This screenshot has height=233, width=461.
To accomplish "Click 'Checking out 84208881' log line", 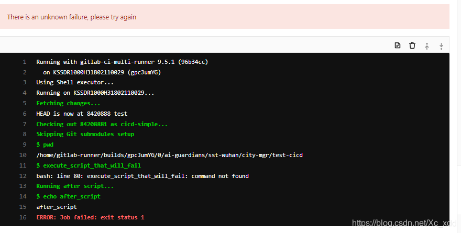I will click(102, 124).
